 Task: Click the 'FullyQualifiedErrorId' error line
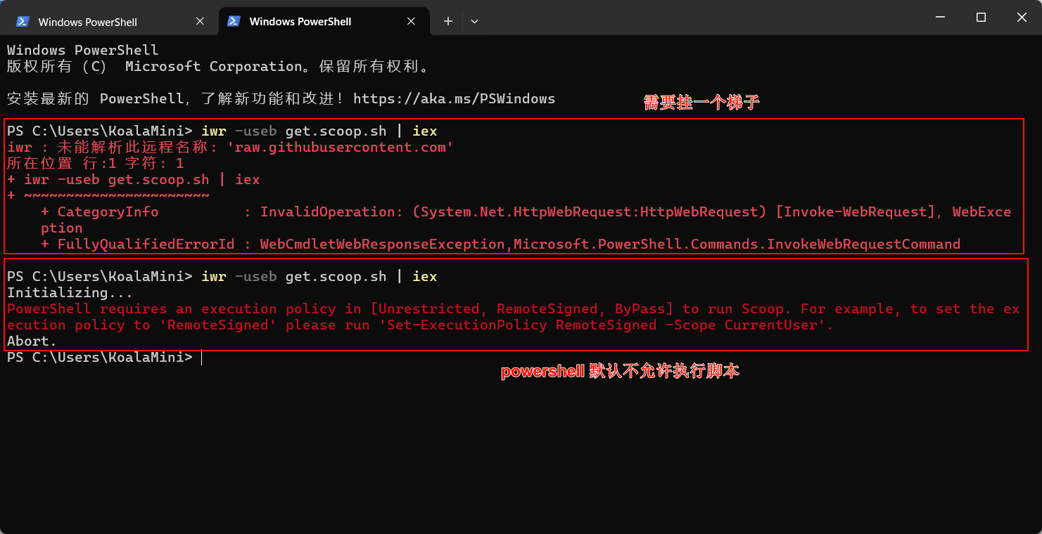146,245
